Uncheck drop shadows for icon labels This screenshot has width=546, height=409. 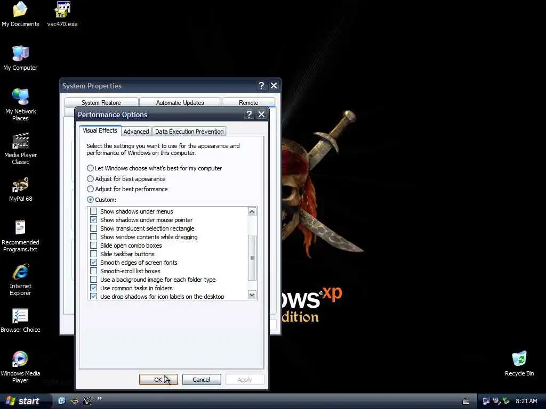pos(93,296)
